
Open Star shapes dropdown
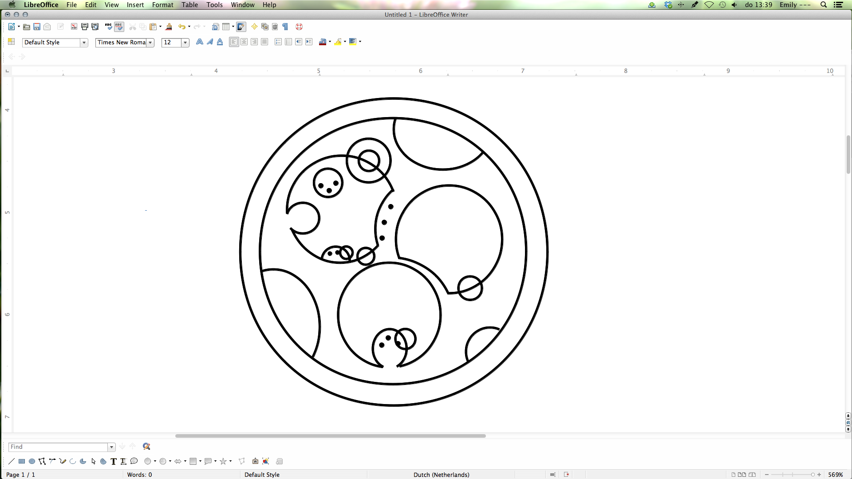pyautogui.click(x=230, y=461)
